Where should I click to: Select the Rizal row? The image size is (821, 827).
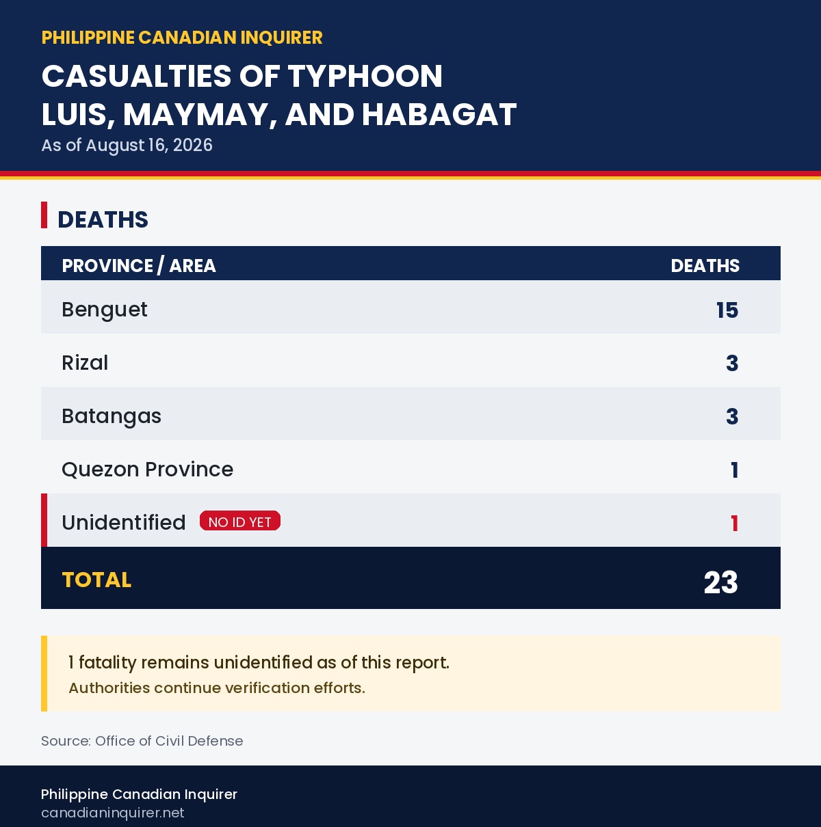(x=410, y=363)
